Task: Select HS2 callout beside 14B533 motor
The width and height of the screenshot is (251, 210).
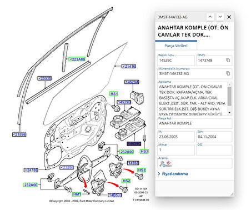Action: pos(126,181)
